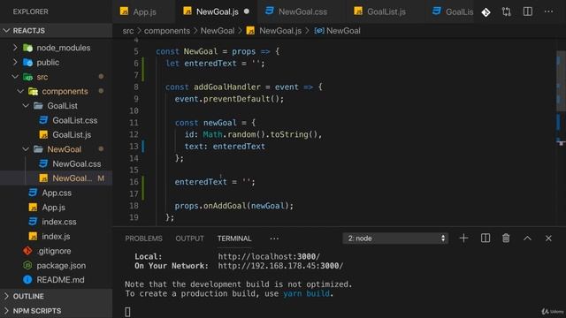Click line number 13 in the gutter

[134, 146]
